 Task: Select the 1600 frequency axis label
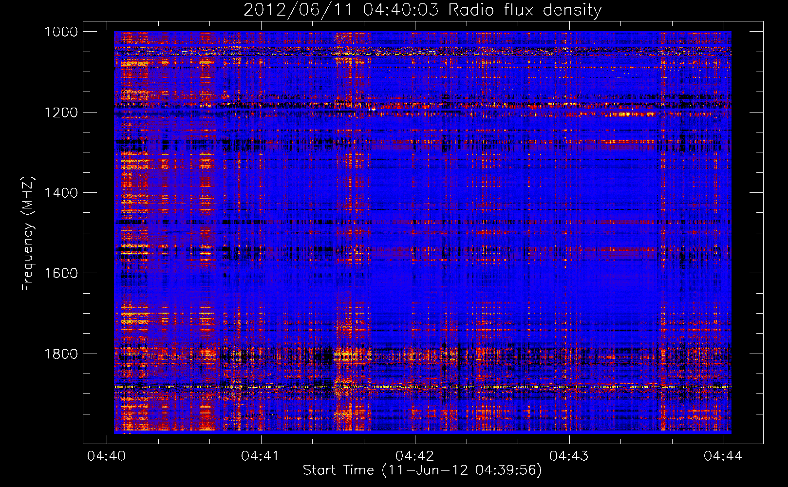(x=61, y=273)
